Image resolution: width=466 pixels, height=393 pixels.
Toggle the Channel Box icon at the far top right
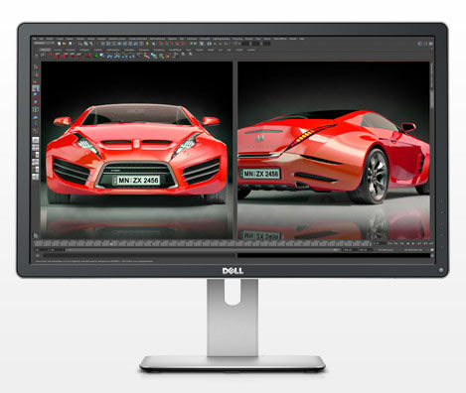[430, 44]
